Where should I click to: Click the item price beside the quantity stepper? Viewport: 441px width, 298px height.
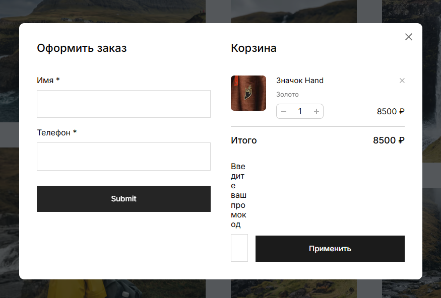point(391,112)
